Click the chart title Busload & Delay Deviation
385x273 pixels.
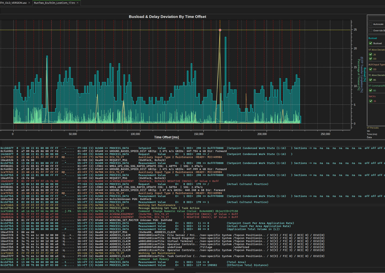point(167,17)
